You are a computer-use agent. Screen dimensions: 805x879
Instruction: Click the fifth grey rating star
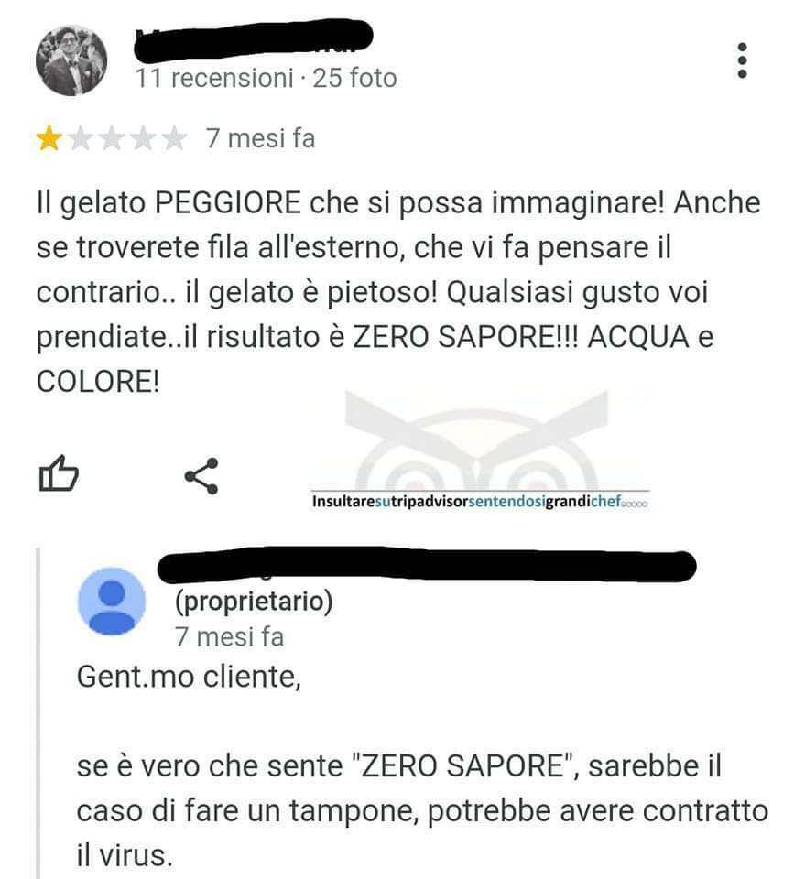coord(174,138)
